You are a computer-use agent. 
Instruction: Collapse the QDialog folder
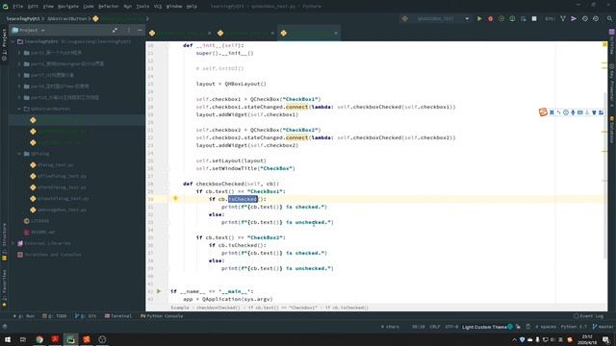click(x=19, y=154)
